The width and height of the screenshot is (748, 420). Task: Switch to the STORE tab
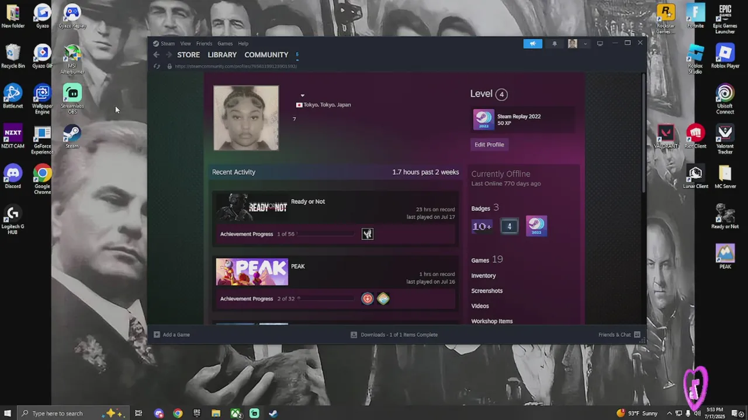coord(189,55)
